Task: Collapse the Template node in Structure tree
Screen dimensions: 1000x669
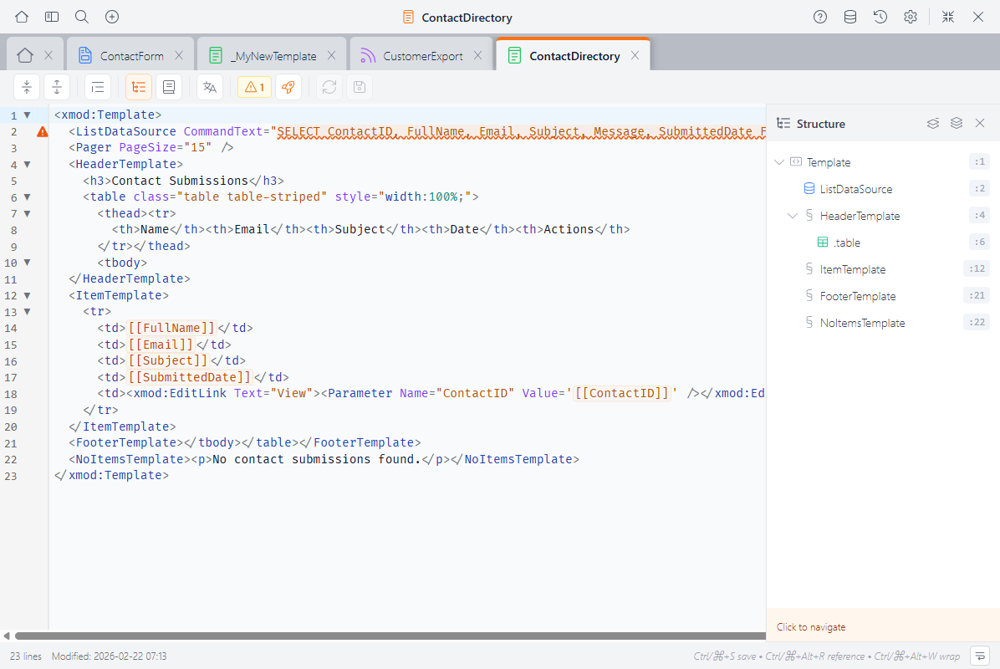Action: point(778,162)
